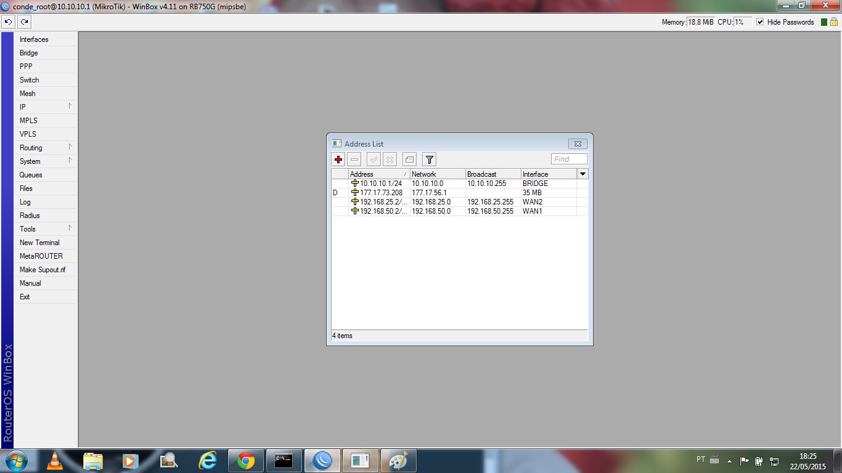Click the CPU usage field
The height and width of the screenshot is (473, 842).
point(742,22)
